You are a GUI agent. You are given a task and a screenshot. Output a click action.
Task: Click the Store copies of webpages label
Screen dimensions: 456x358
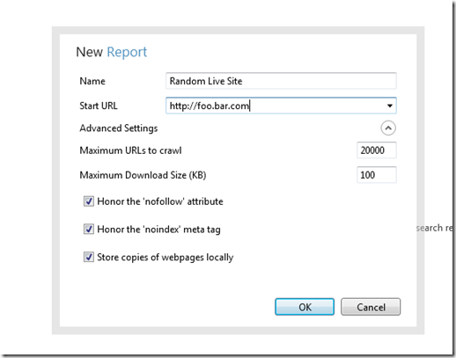click(x=165, y=258)
